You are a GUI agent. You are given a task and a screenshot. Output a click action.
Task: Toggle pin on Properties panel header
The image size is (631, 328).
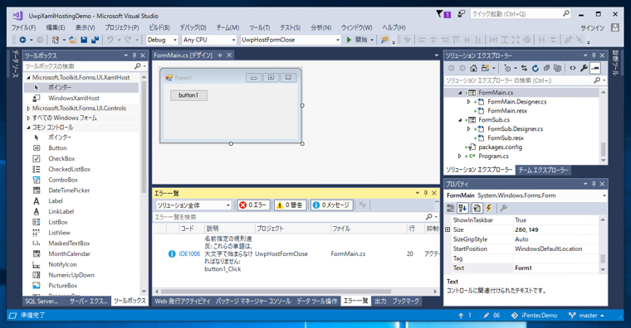point(594,184)
